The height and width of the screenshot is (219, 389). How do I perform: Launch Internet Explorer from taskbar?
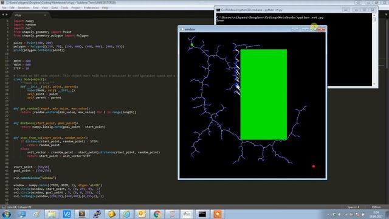(x=126, y=214)
